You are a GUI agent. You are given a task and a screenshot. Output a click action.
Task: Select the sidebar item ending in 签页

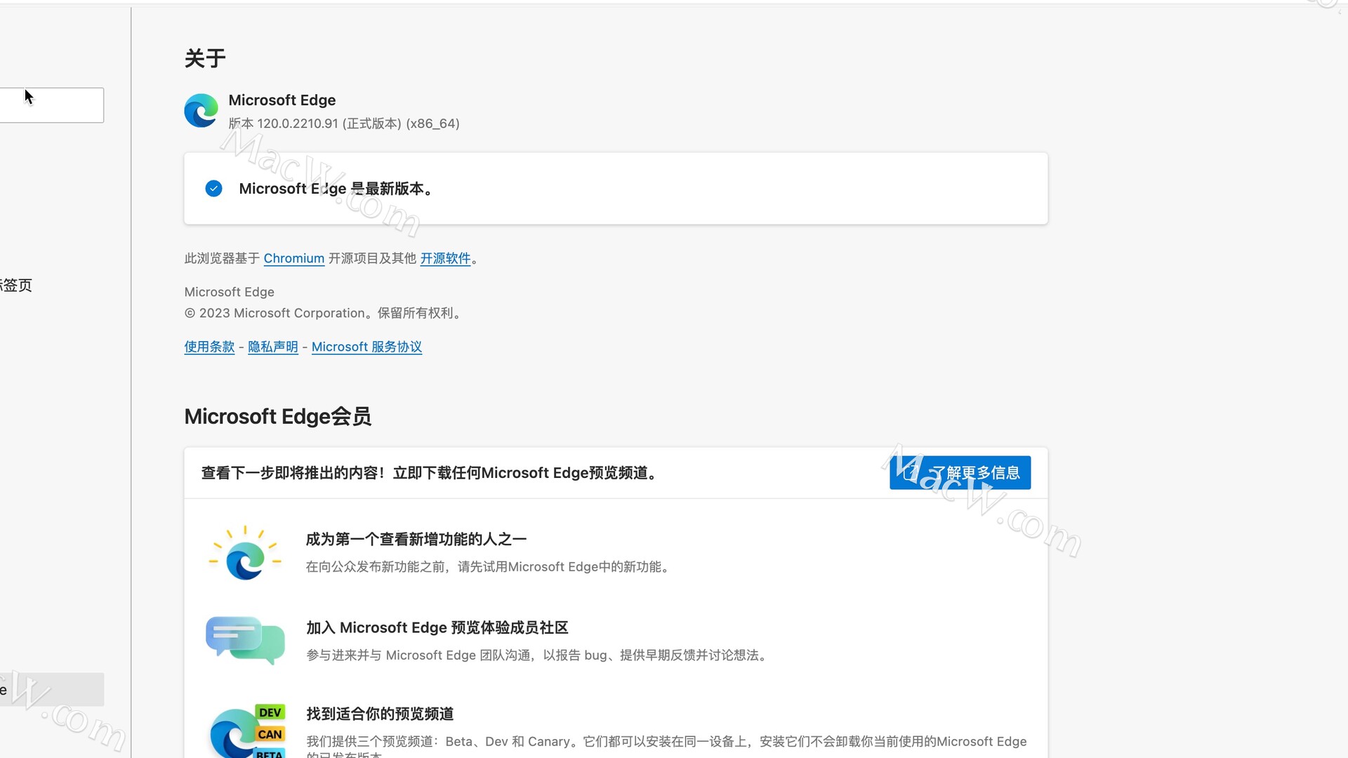[x=16, y=285]
